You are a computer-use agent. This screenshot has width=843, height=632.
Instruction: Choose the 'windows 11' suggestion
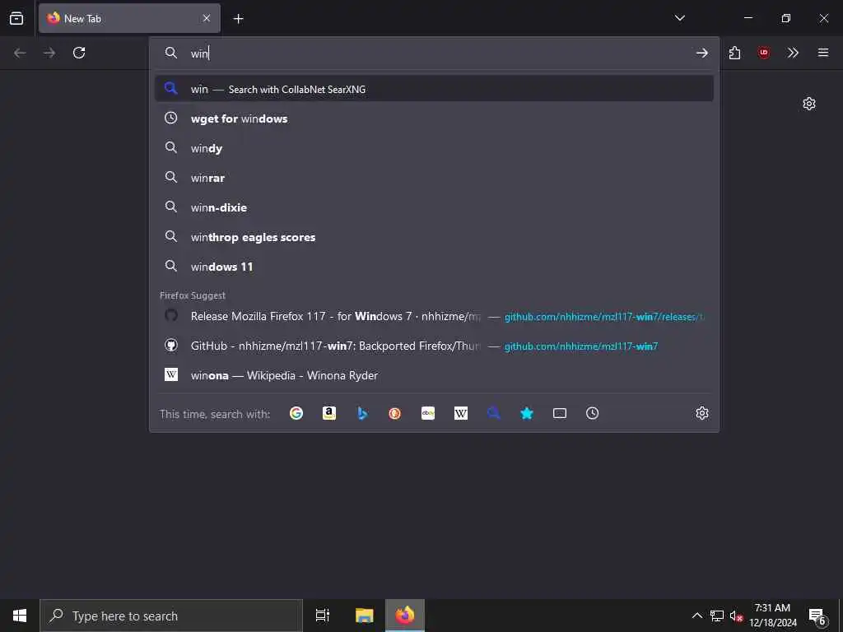point(434,266)
